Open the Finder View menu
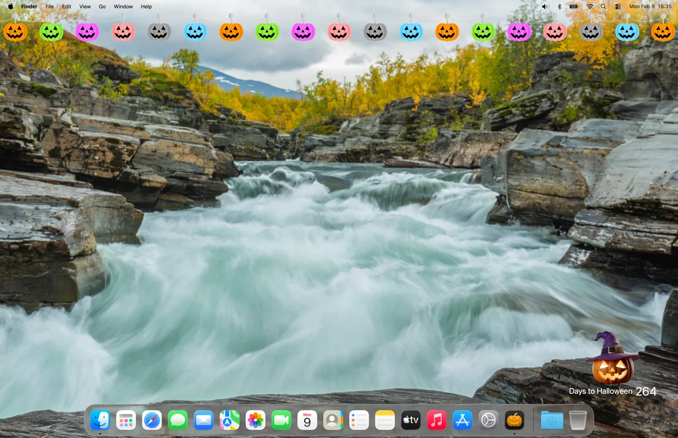This screenshot has width=678, height=438. point(85,6)
